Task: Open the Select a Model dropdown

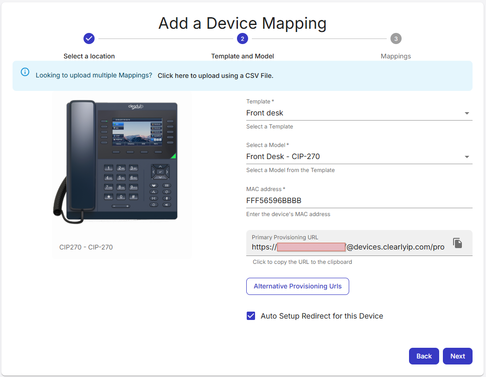Action: 359,157
